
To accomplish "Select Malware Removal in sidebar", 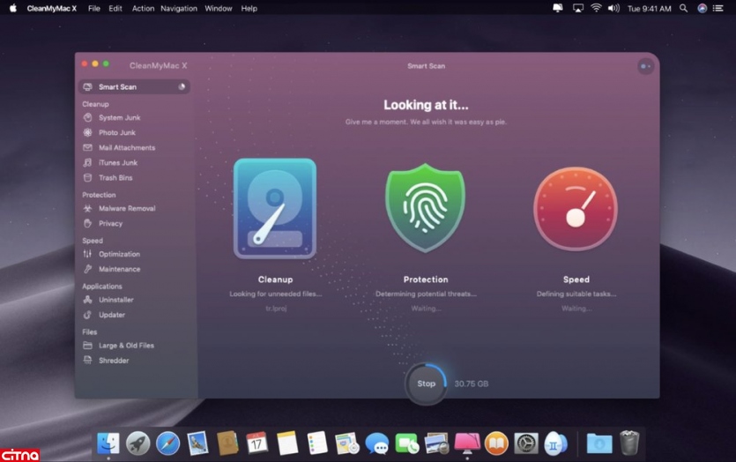I will coord(126,209).
